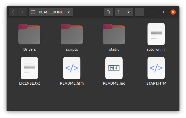Viewport: 186px width, 118px height.
Task: Click the 'START.HTM' file name
Action: [156, 83]
